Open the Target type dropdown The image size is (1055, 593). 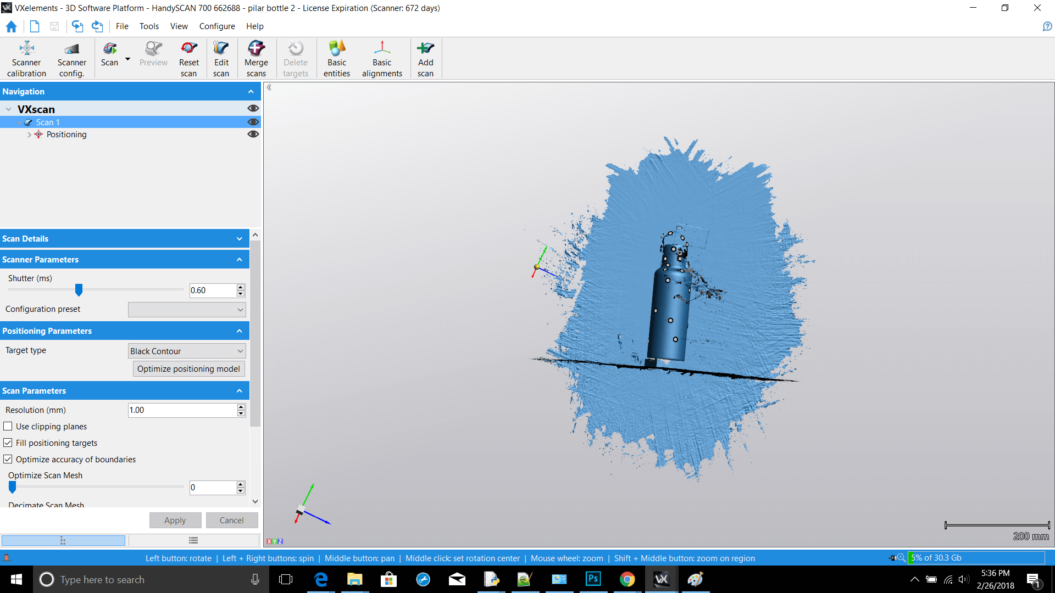tap(187, 351)
